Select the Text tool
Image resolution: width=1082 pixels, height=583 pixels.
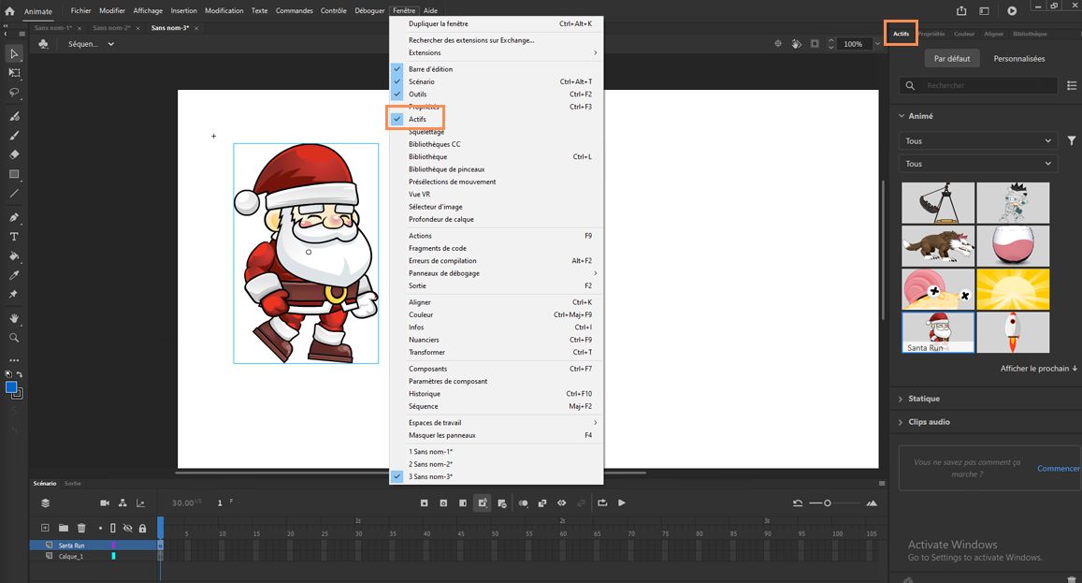(14, 236)
